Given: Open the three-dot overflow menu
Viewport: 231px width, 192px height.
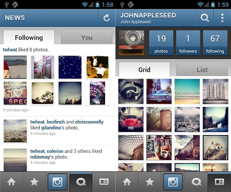Looking at the screenshot, I should 222,18.
